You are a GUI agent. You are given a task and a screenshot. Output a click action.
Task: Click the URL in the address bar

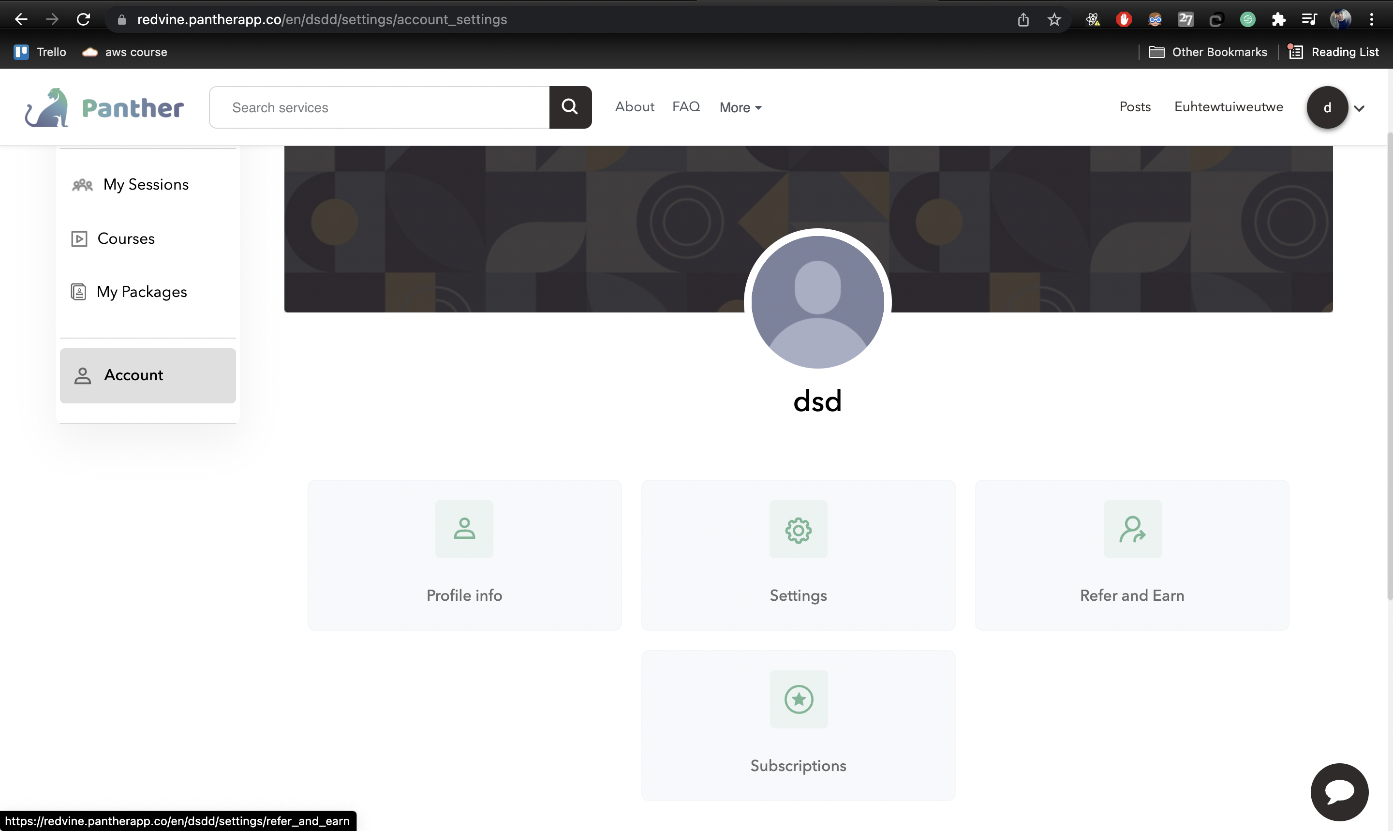pos(322,20)
